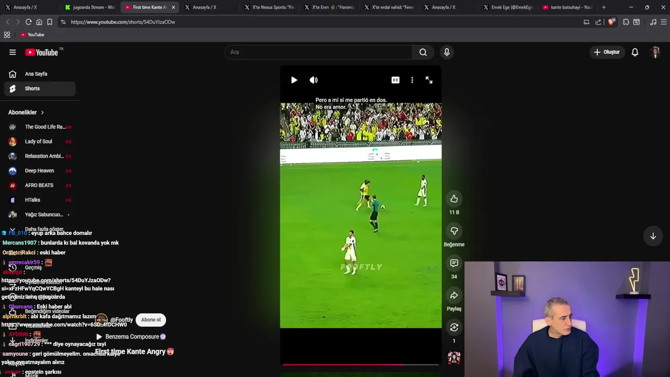Switch to the kante batsuhayi YouTube tab
Screen dimensions: 670x377
click(x=568, y=7)
